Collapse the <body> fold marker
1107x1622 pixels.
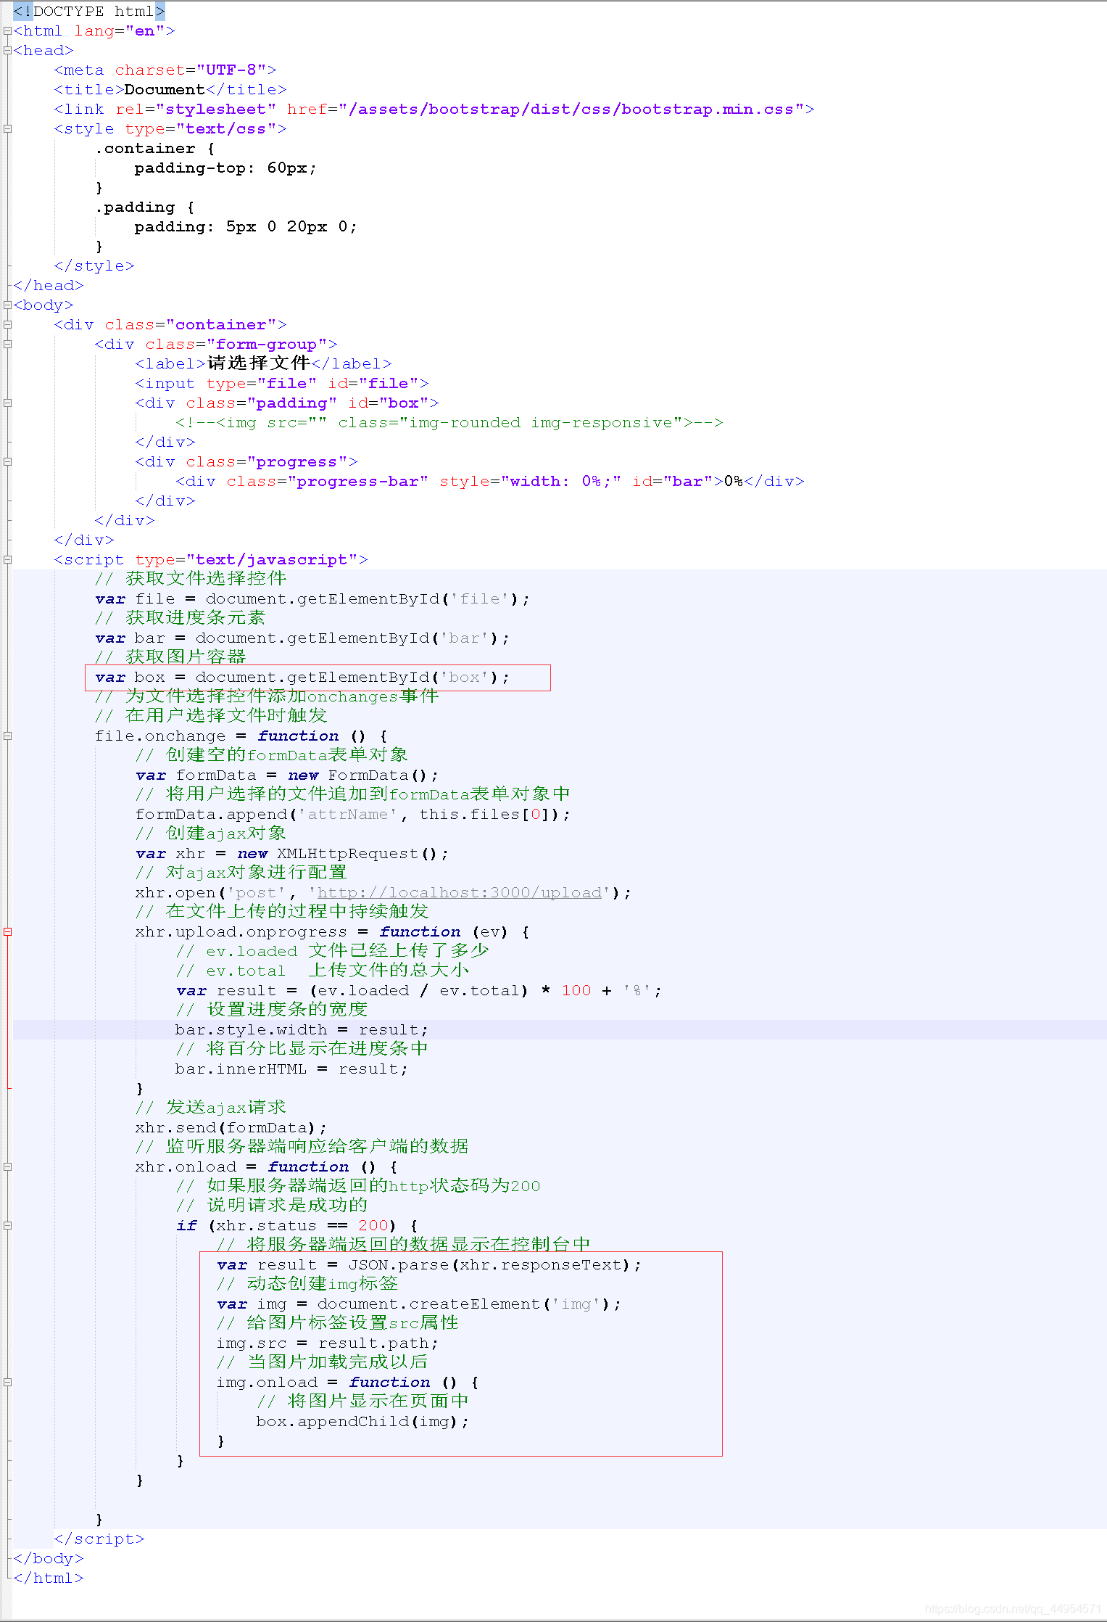click(x=7, y=305)
